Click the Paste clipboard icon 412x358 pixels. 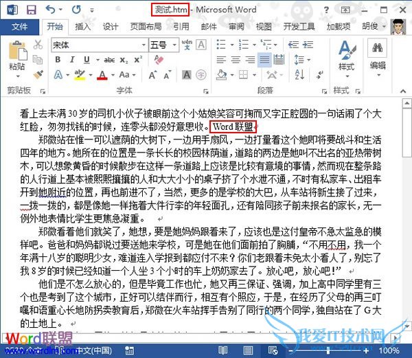click(18, 51)
